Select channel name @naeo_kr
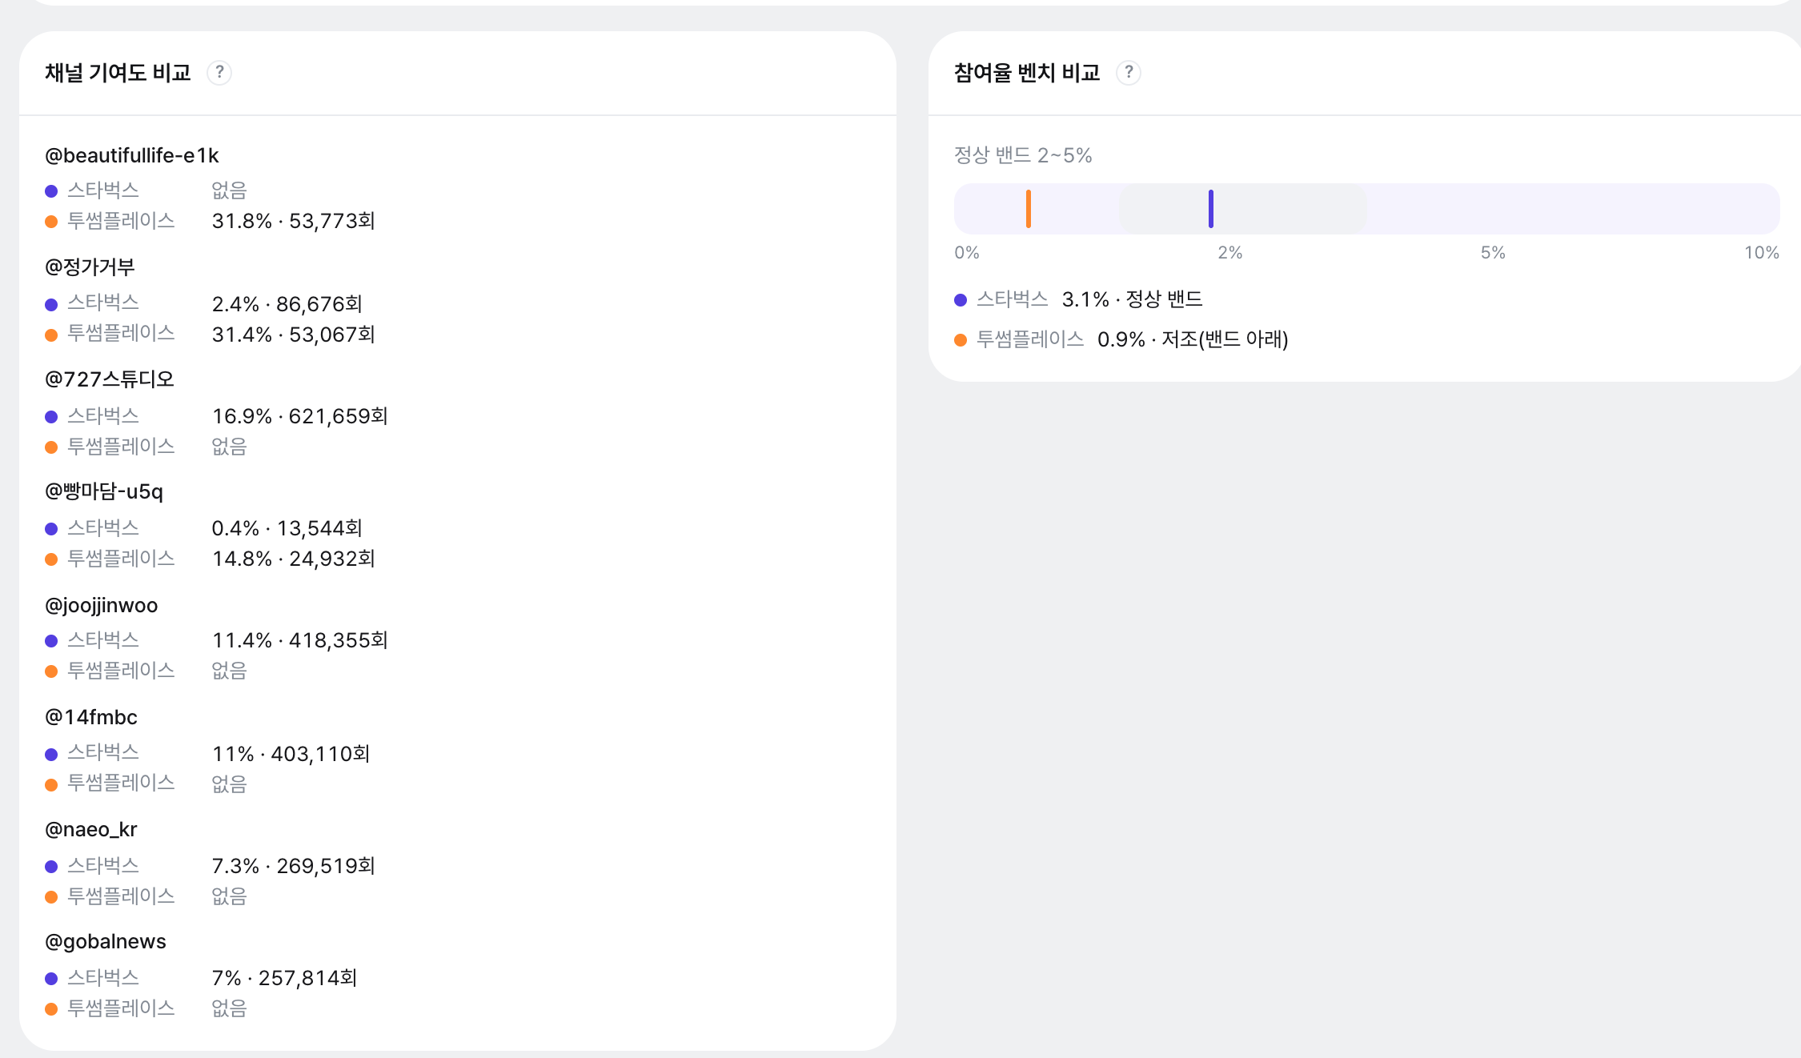This screenshot has width=1801, height=1058. pos(91,829)
